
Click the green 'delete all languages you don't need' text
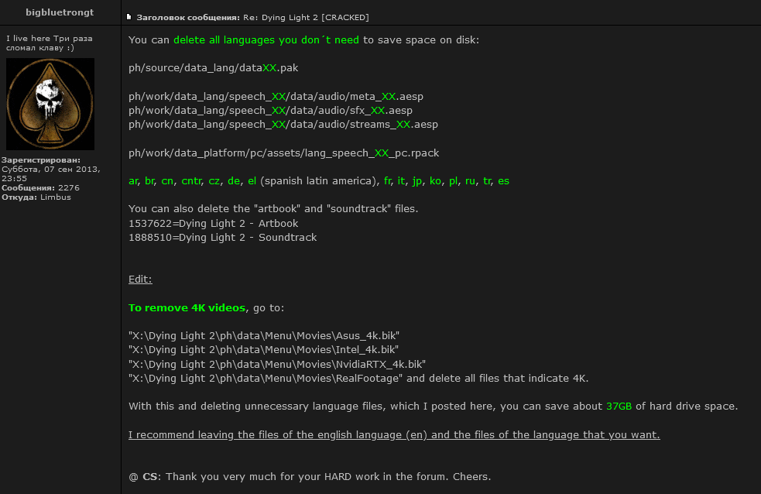click(x=266, y=39)
